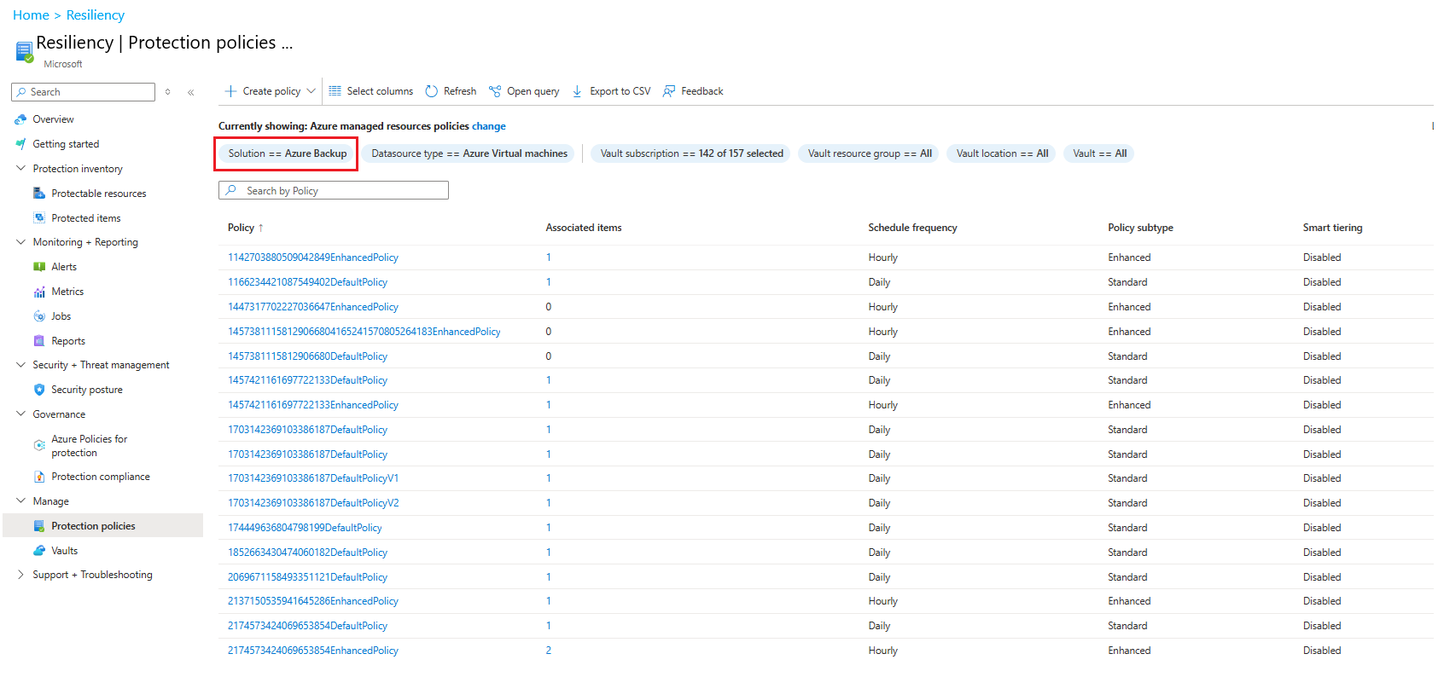This screenshot has width=1438, height=677.
Task: Go to Overview in the sidebar
Action: click(53, 119)
